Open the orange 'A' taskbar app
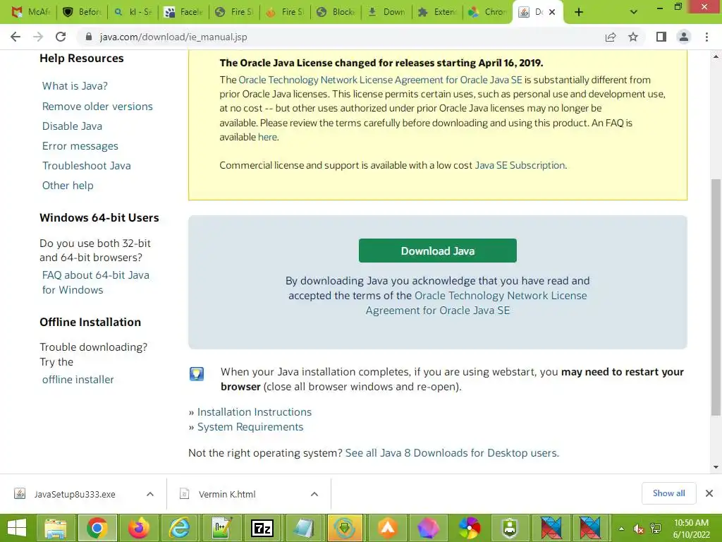Image resolution: width=722 pixels, height=542 pixels. (387, 528)
